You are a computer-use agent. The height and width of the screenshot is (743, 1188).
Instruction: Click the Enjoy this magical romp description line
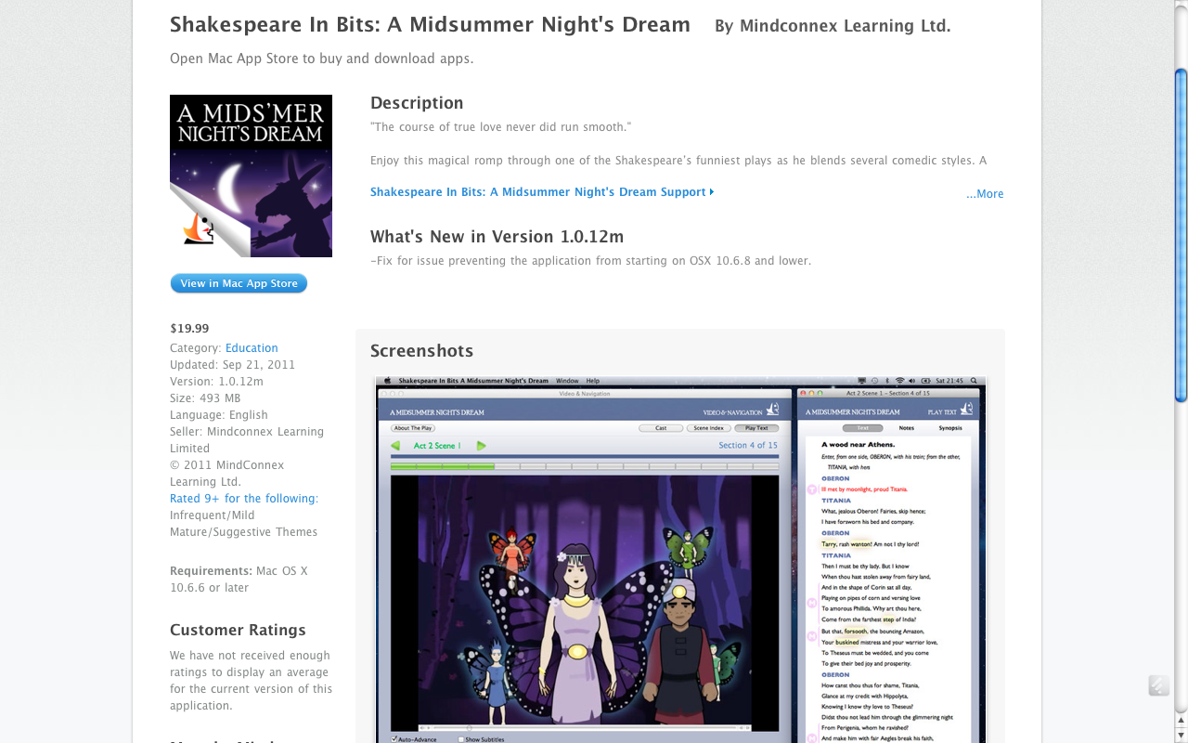coord(678,161)
